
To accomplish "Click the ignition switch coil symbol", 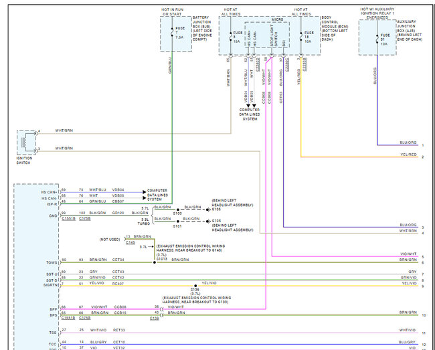I will tap(24, 143).
